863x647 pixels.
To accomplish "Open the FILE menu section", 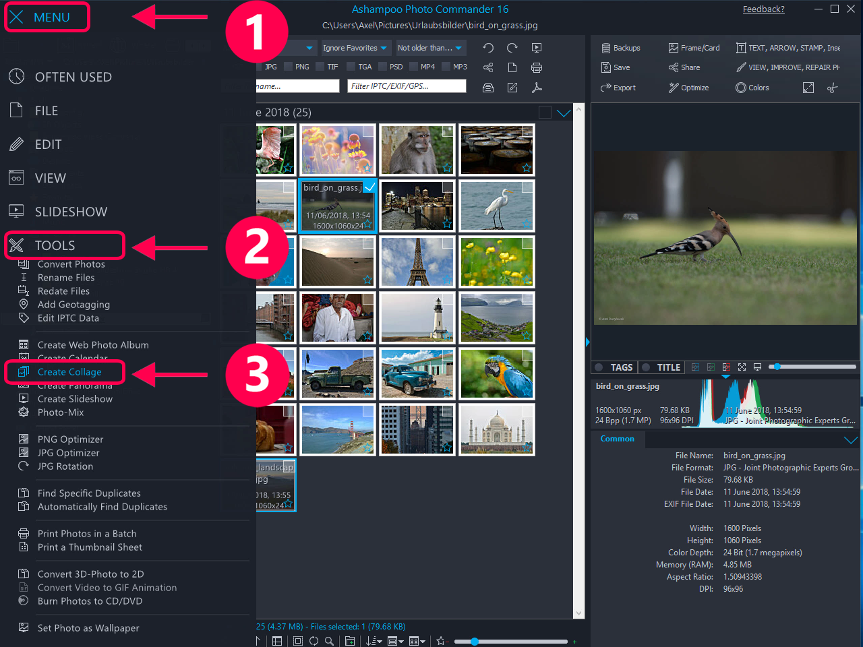I will click(x=33, y=111).
